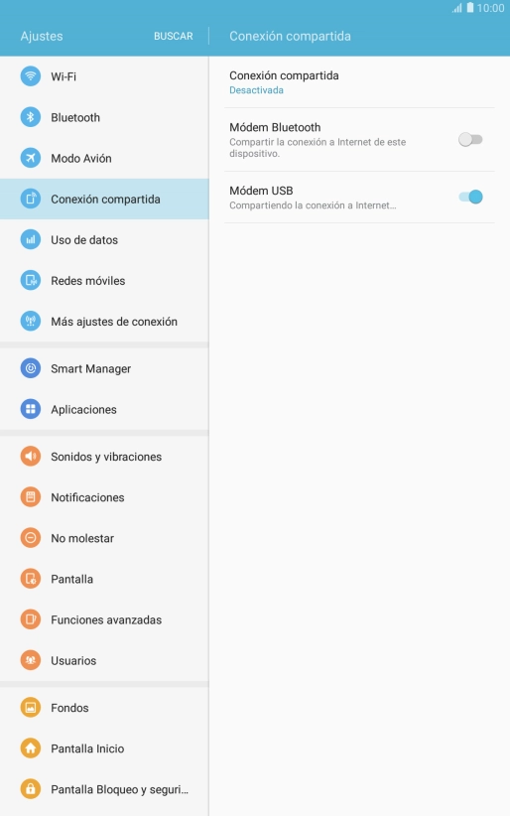Open the Usuarios settings entry
Image resolution: width=510 pixels, height=816 pixels.
[x=104, y=660]
